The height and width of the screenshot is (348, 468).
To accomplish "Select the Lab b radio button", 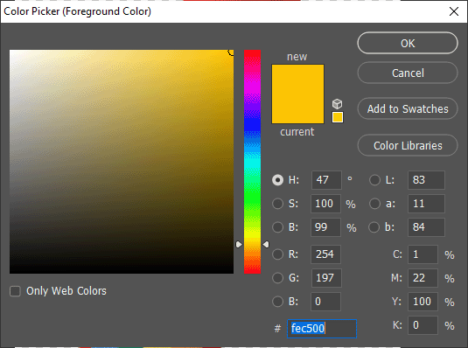I will [374, 227].
